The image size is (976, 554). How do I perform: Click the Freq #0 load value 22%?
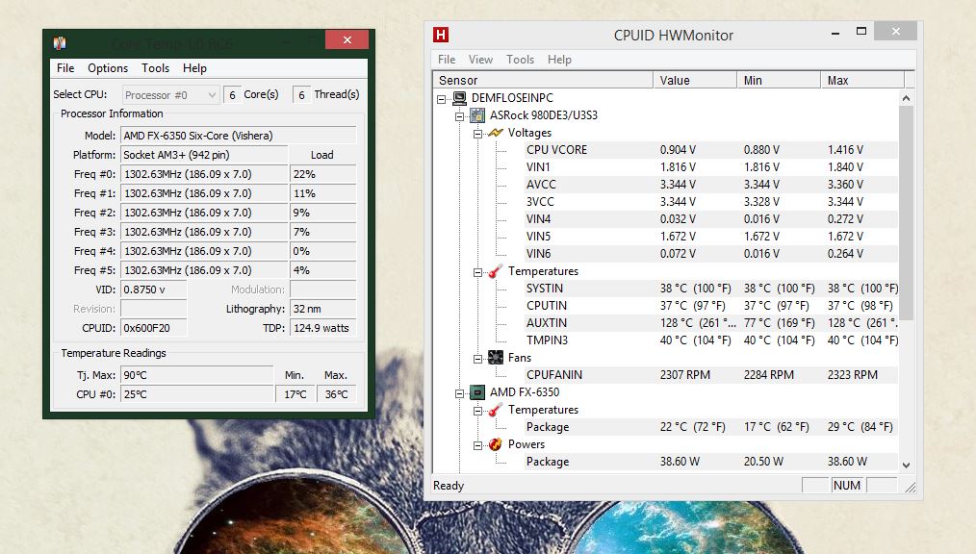pos(323,174)
